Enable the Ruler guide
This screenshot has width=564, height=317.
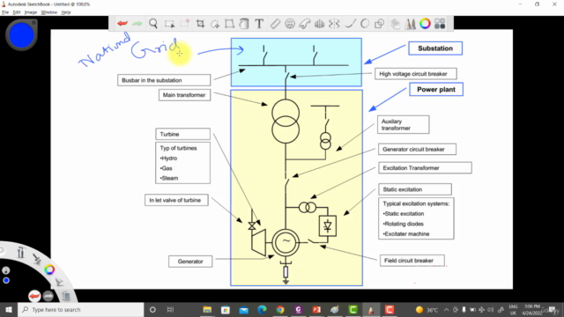point(275,24)
